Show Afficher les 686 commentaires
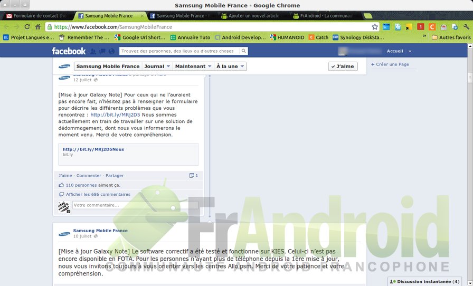Image resolution: width=473 pixels, height=286 pixels. 98,194
